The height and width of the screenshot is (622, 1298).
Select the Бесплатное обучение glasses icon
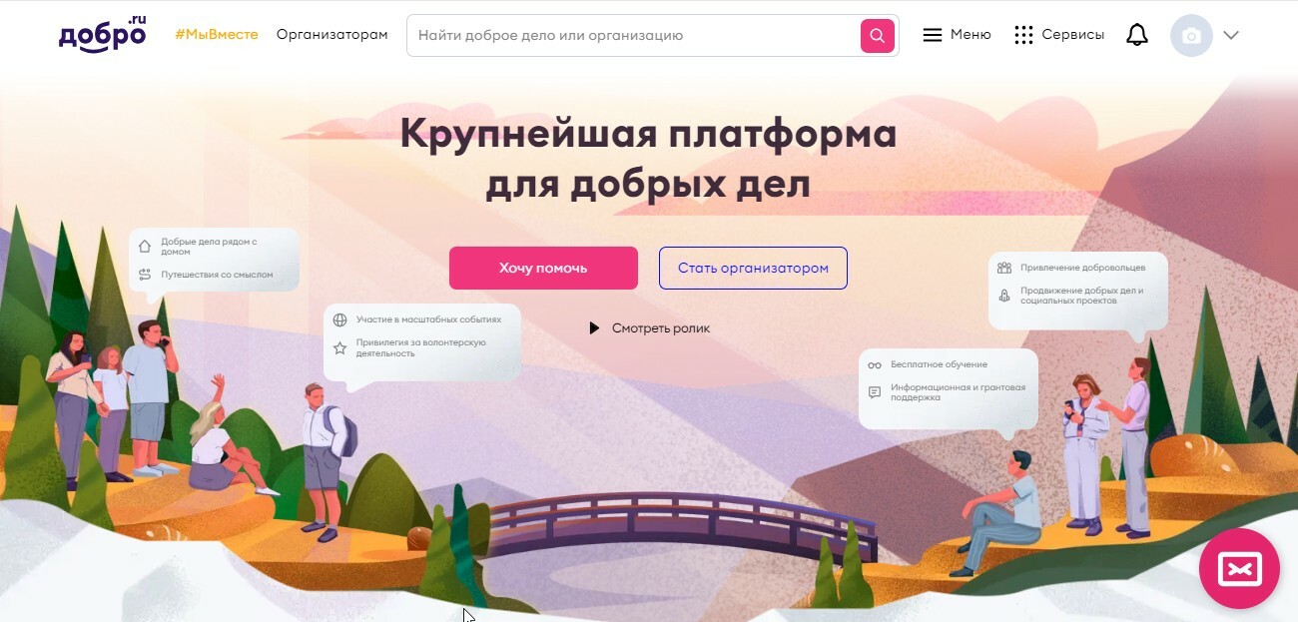(x=875, y=365)
